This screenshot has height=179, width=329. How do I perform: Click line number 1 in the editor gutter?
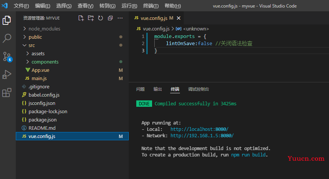point(143,36)
